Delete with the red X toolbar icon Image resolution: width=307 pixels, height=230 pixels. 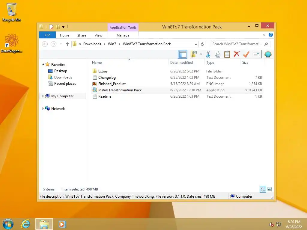pyautogui.click(x=237, y=54)
